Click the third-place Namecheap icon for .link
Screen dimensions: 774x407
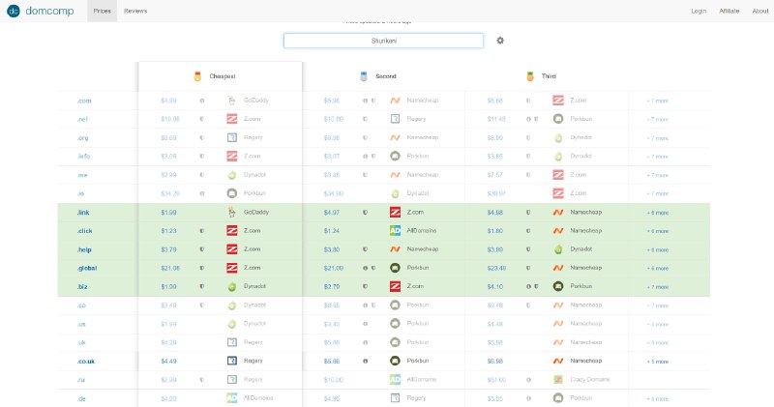click(558, 212)
